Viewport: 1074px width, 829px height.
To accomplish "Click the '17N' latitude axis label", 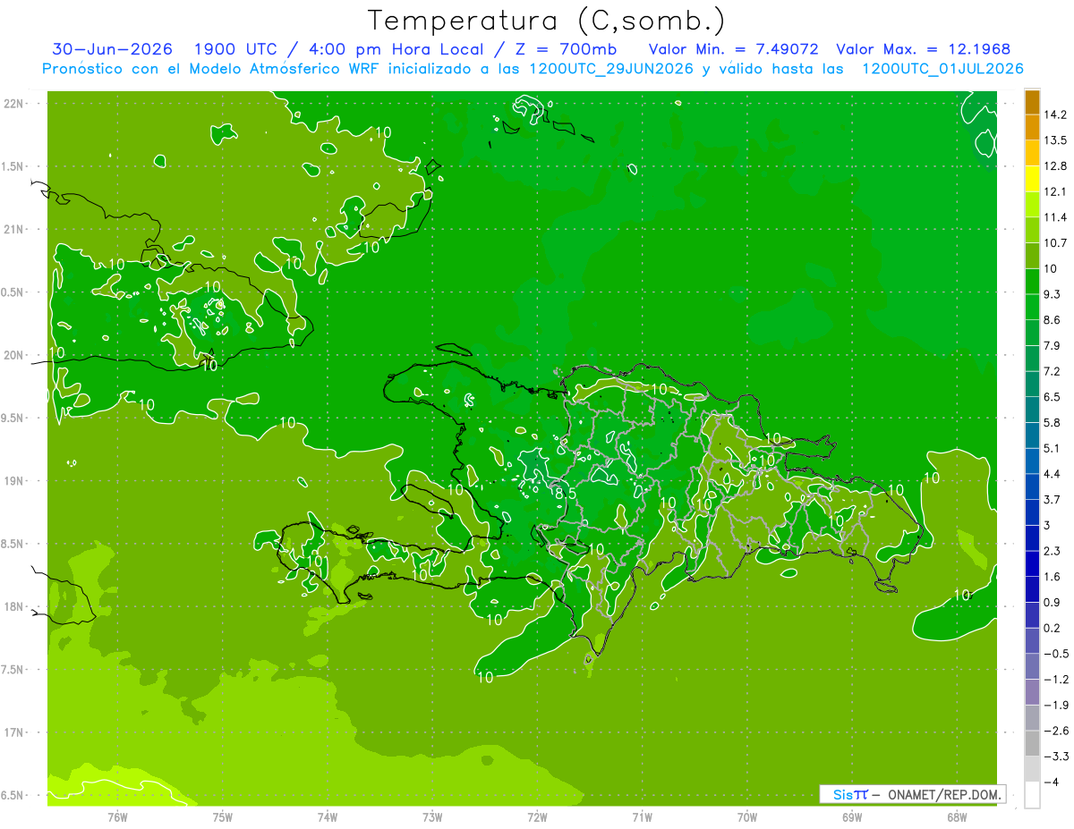I will tap(13, 732).
